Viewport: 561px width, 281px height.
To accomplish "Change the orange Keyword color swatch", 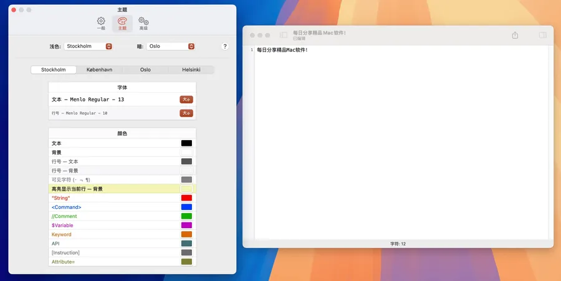I will (x=186, y=234).
